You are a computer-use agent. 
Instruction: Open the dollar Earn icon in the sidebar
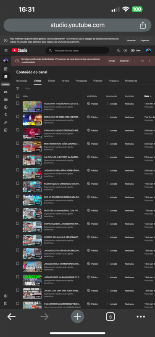(x=5, y=115)
